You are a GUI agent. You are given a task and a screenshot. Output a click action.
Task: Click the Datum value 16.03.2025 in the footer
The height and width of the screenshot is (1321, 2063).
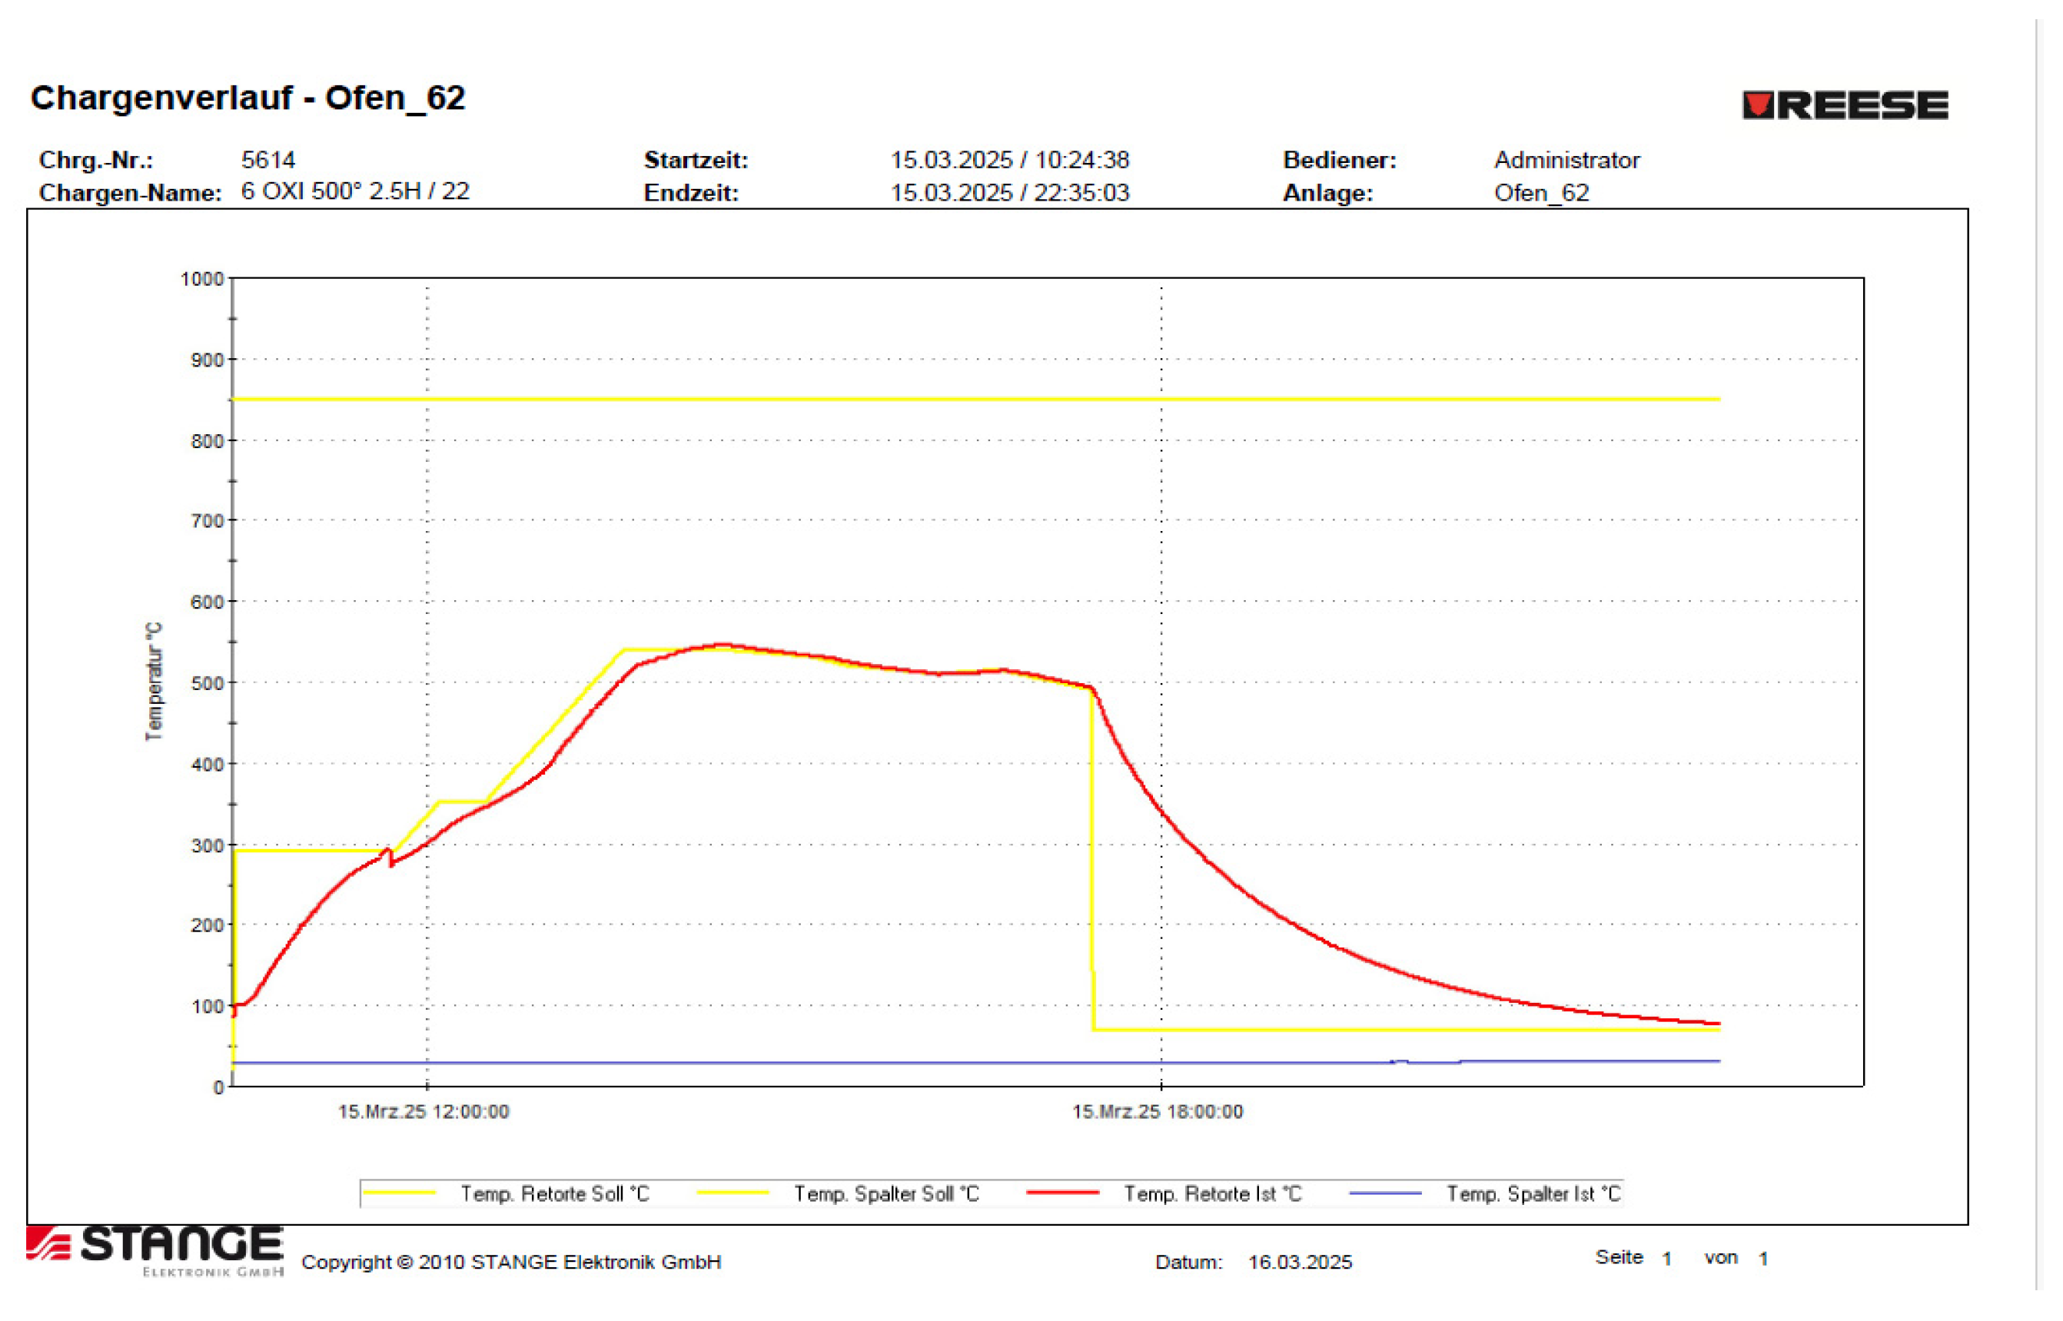tap(1299, 1262)
